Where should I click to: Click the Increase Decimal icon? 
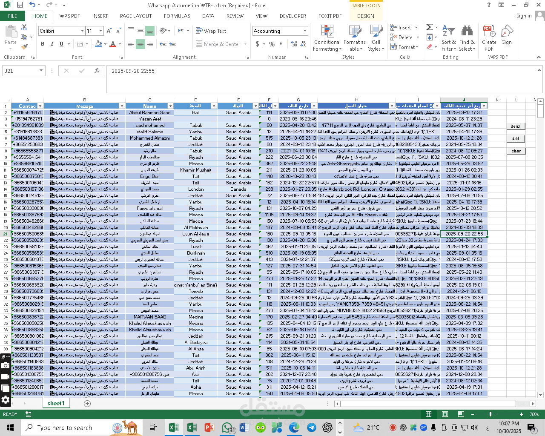pos(294,44)
